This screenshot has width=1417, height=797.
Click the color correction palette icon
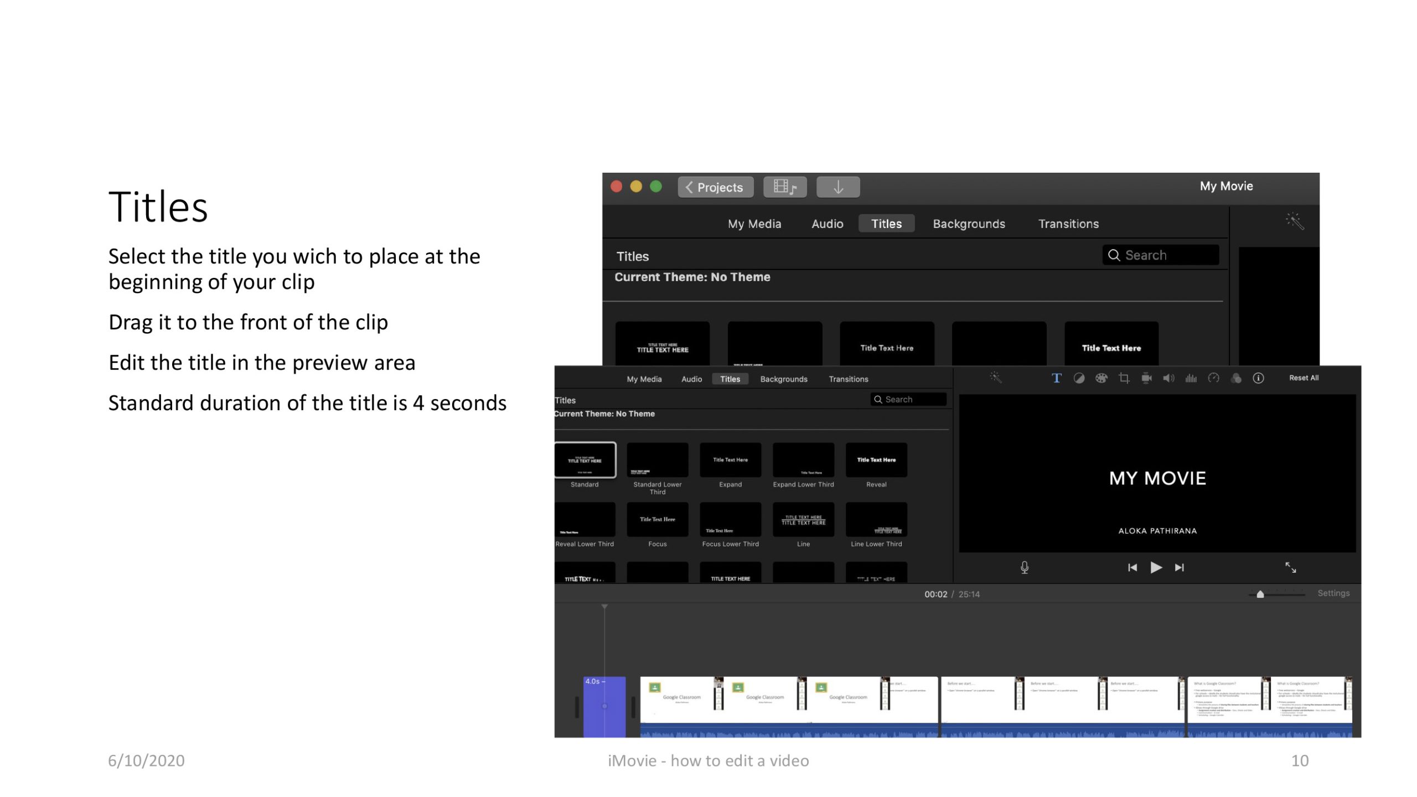pyautogui.click(x=1101, y=378)
